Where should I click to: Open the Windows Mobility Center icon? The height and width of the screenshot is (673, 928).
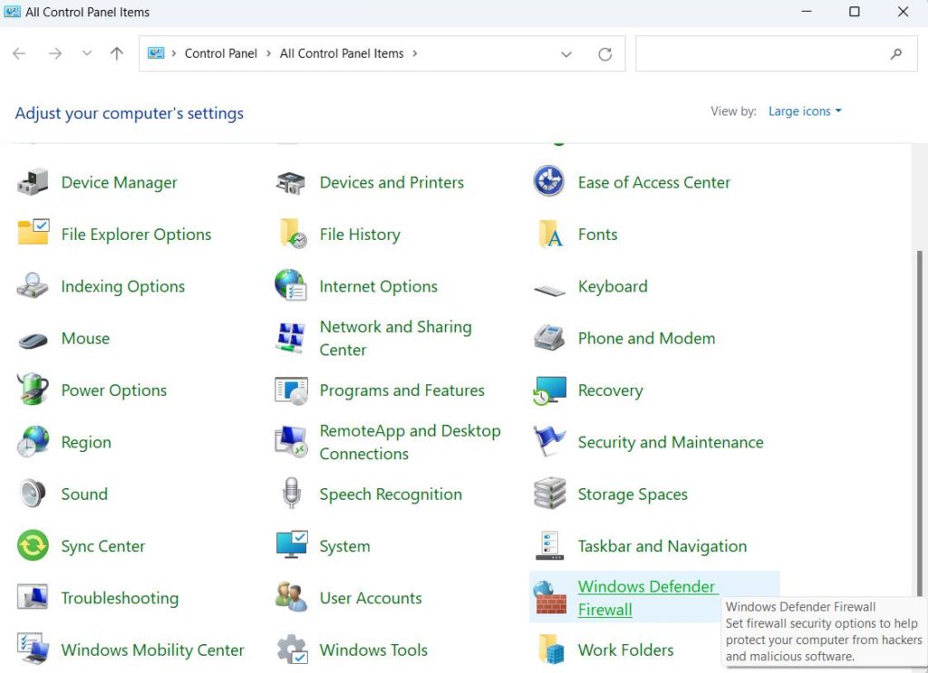click(x=33, y=649)
